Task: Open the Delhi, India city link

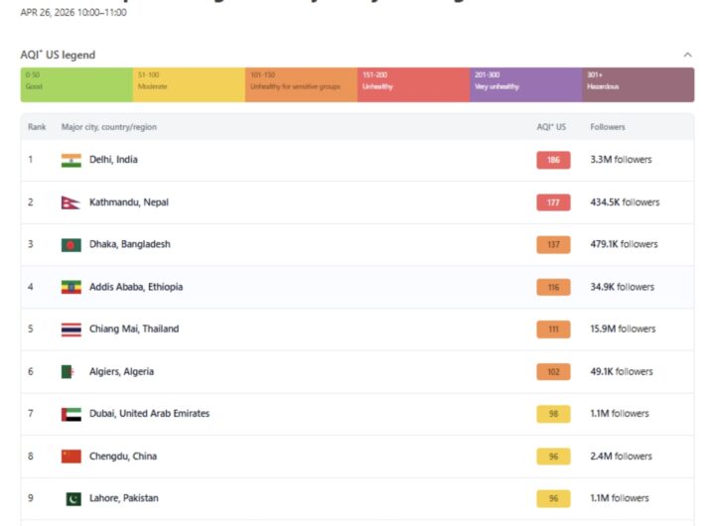Action: click(113, 160)
